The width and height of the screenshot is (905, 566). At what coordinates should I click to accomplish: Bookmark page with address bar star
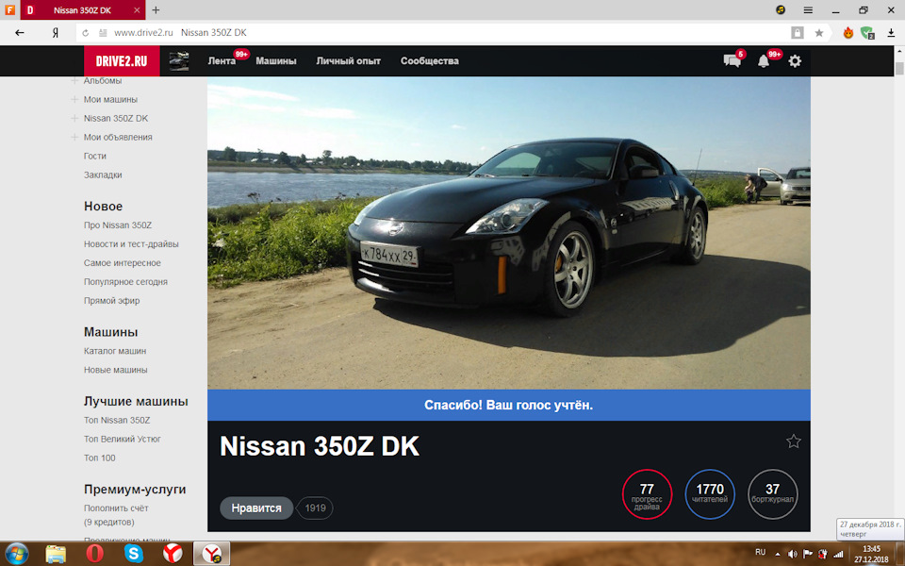coord(819,33)
